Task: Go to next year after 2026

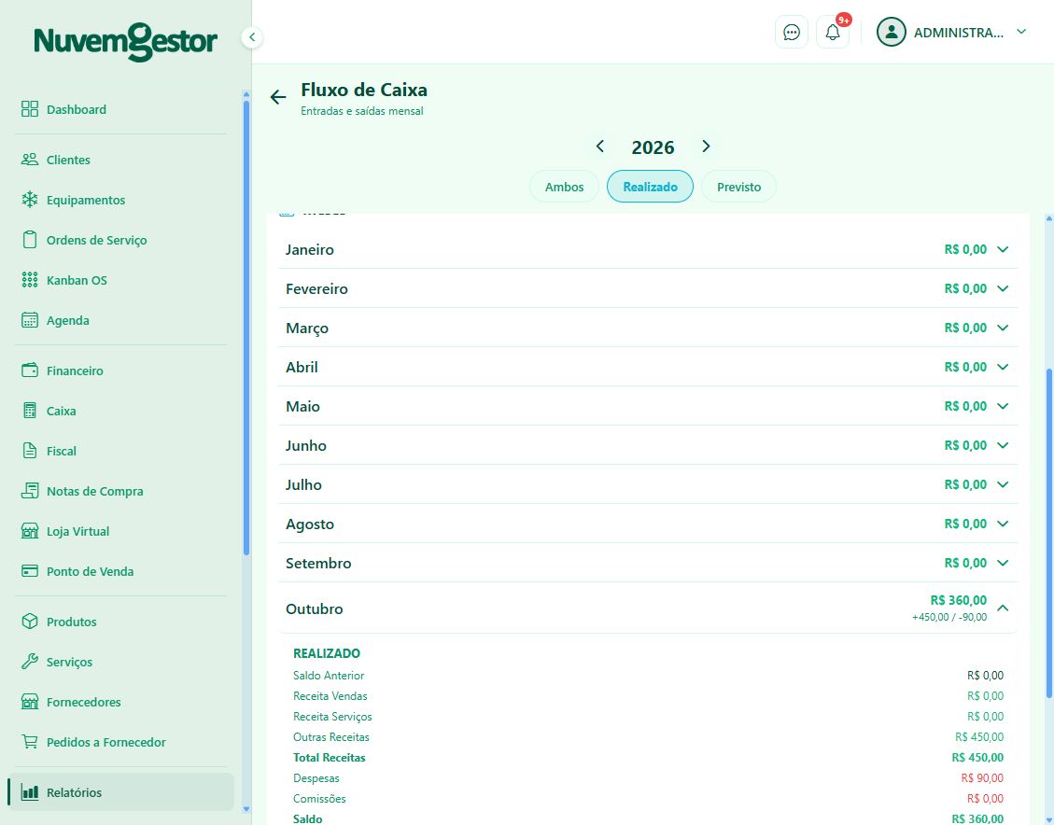Action: tap(706, 146)
